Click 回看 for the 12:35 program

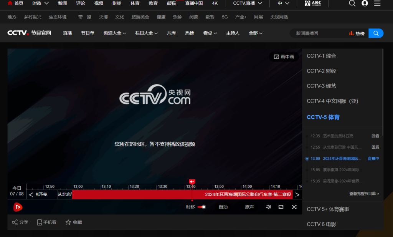click(x=375, y=136)
